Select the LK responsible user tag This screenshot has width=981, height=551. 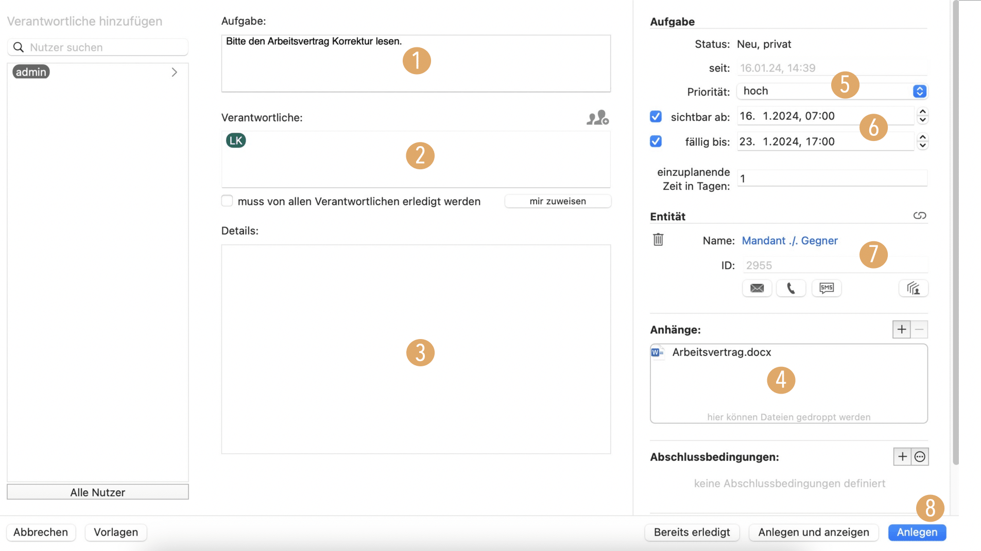pos(236,140)
